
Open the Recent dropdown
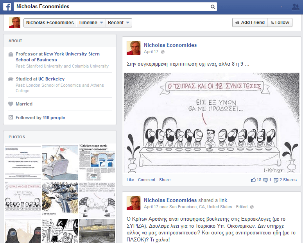point(118,23)
